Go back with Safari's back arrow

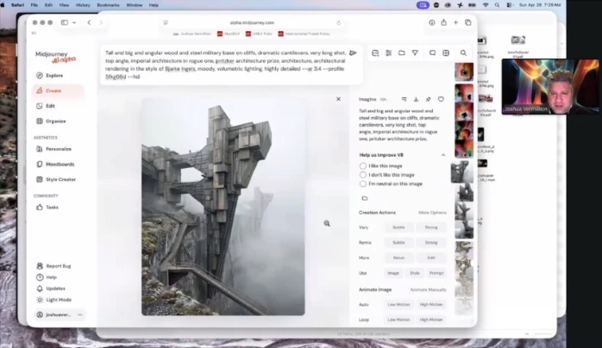89,22
